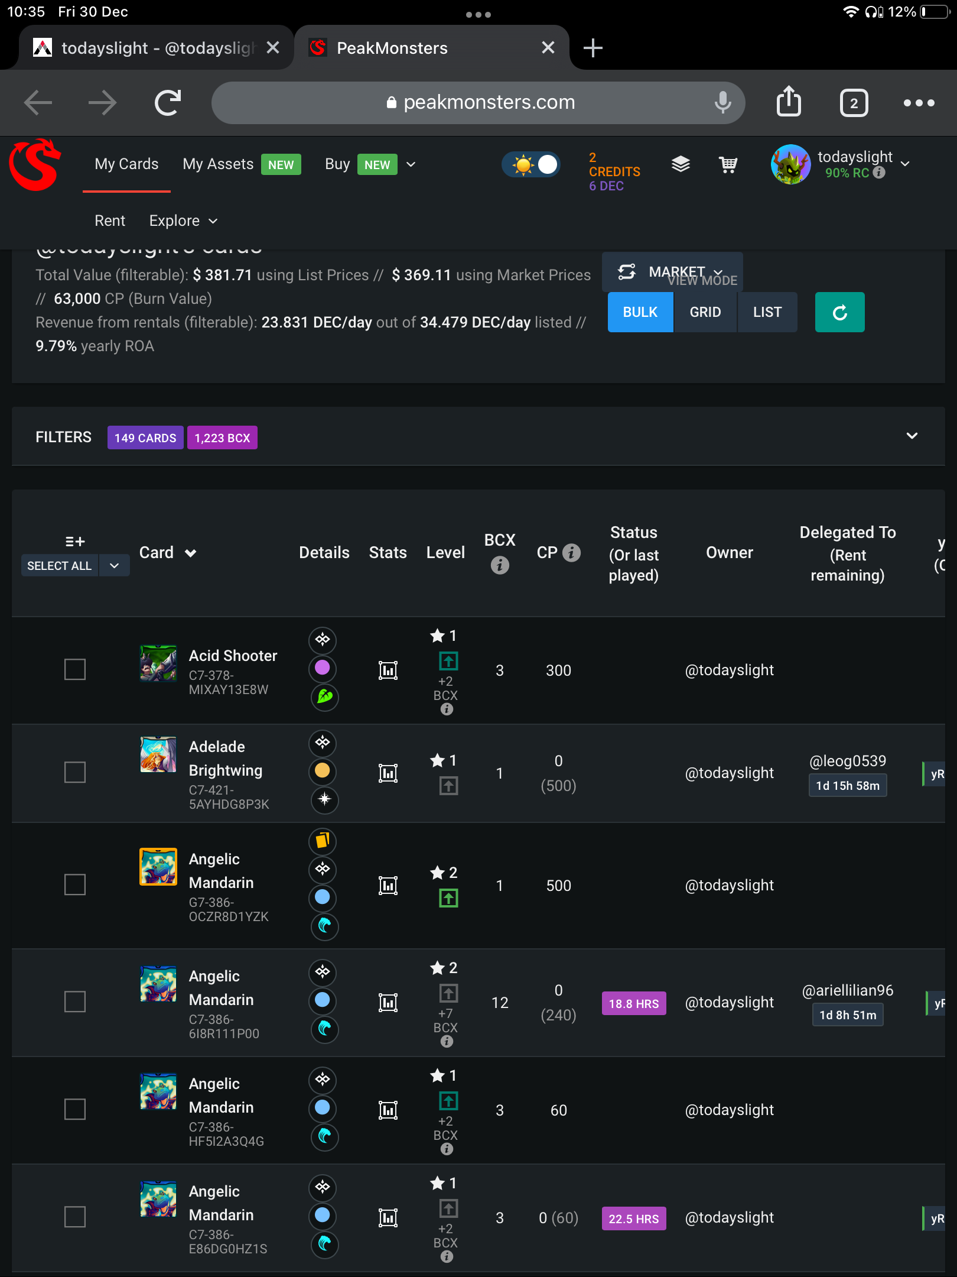Click the level-up arrow icon for Acid Shooter

point(448,660)
